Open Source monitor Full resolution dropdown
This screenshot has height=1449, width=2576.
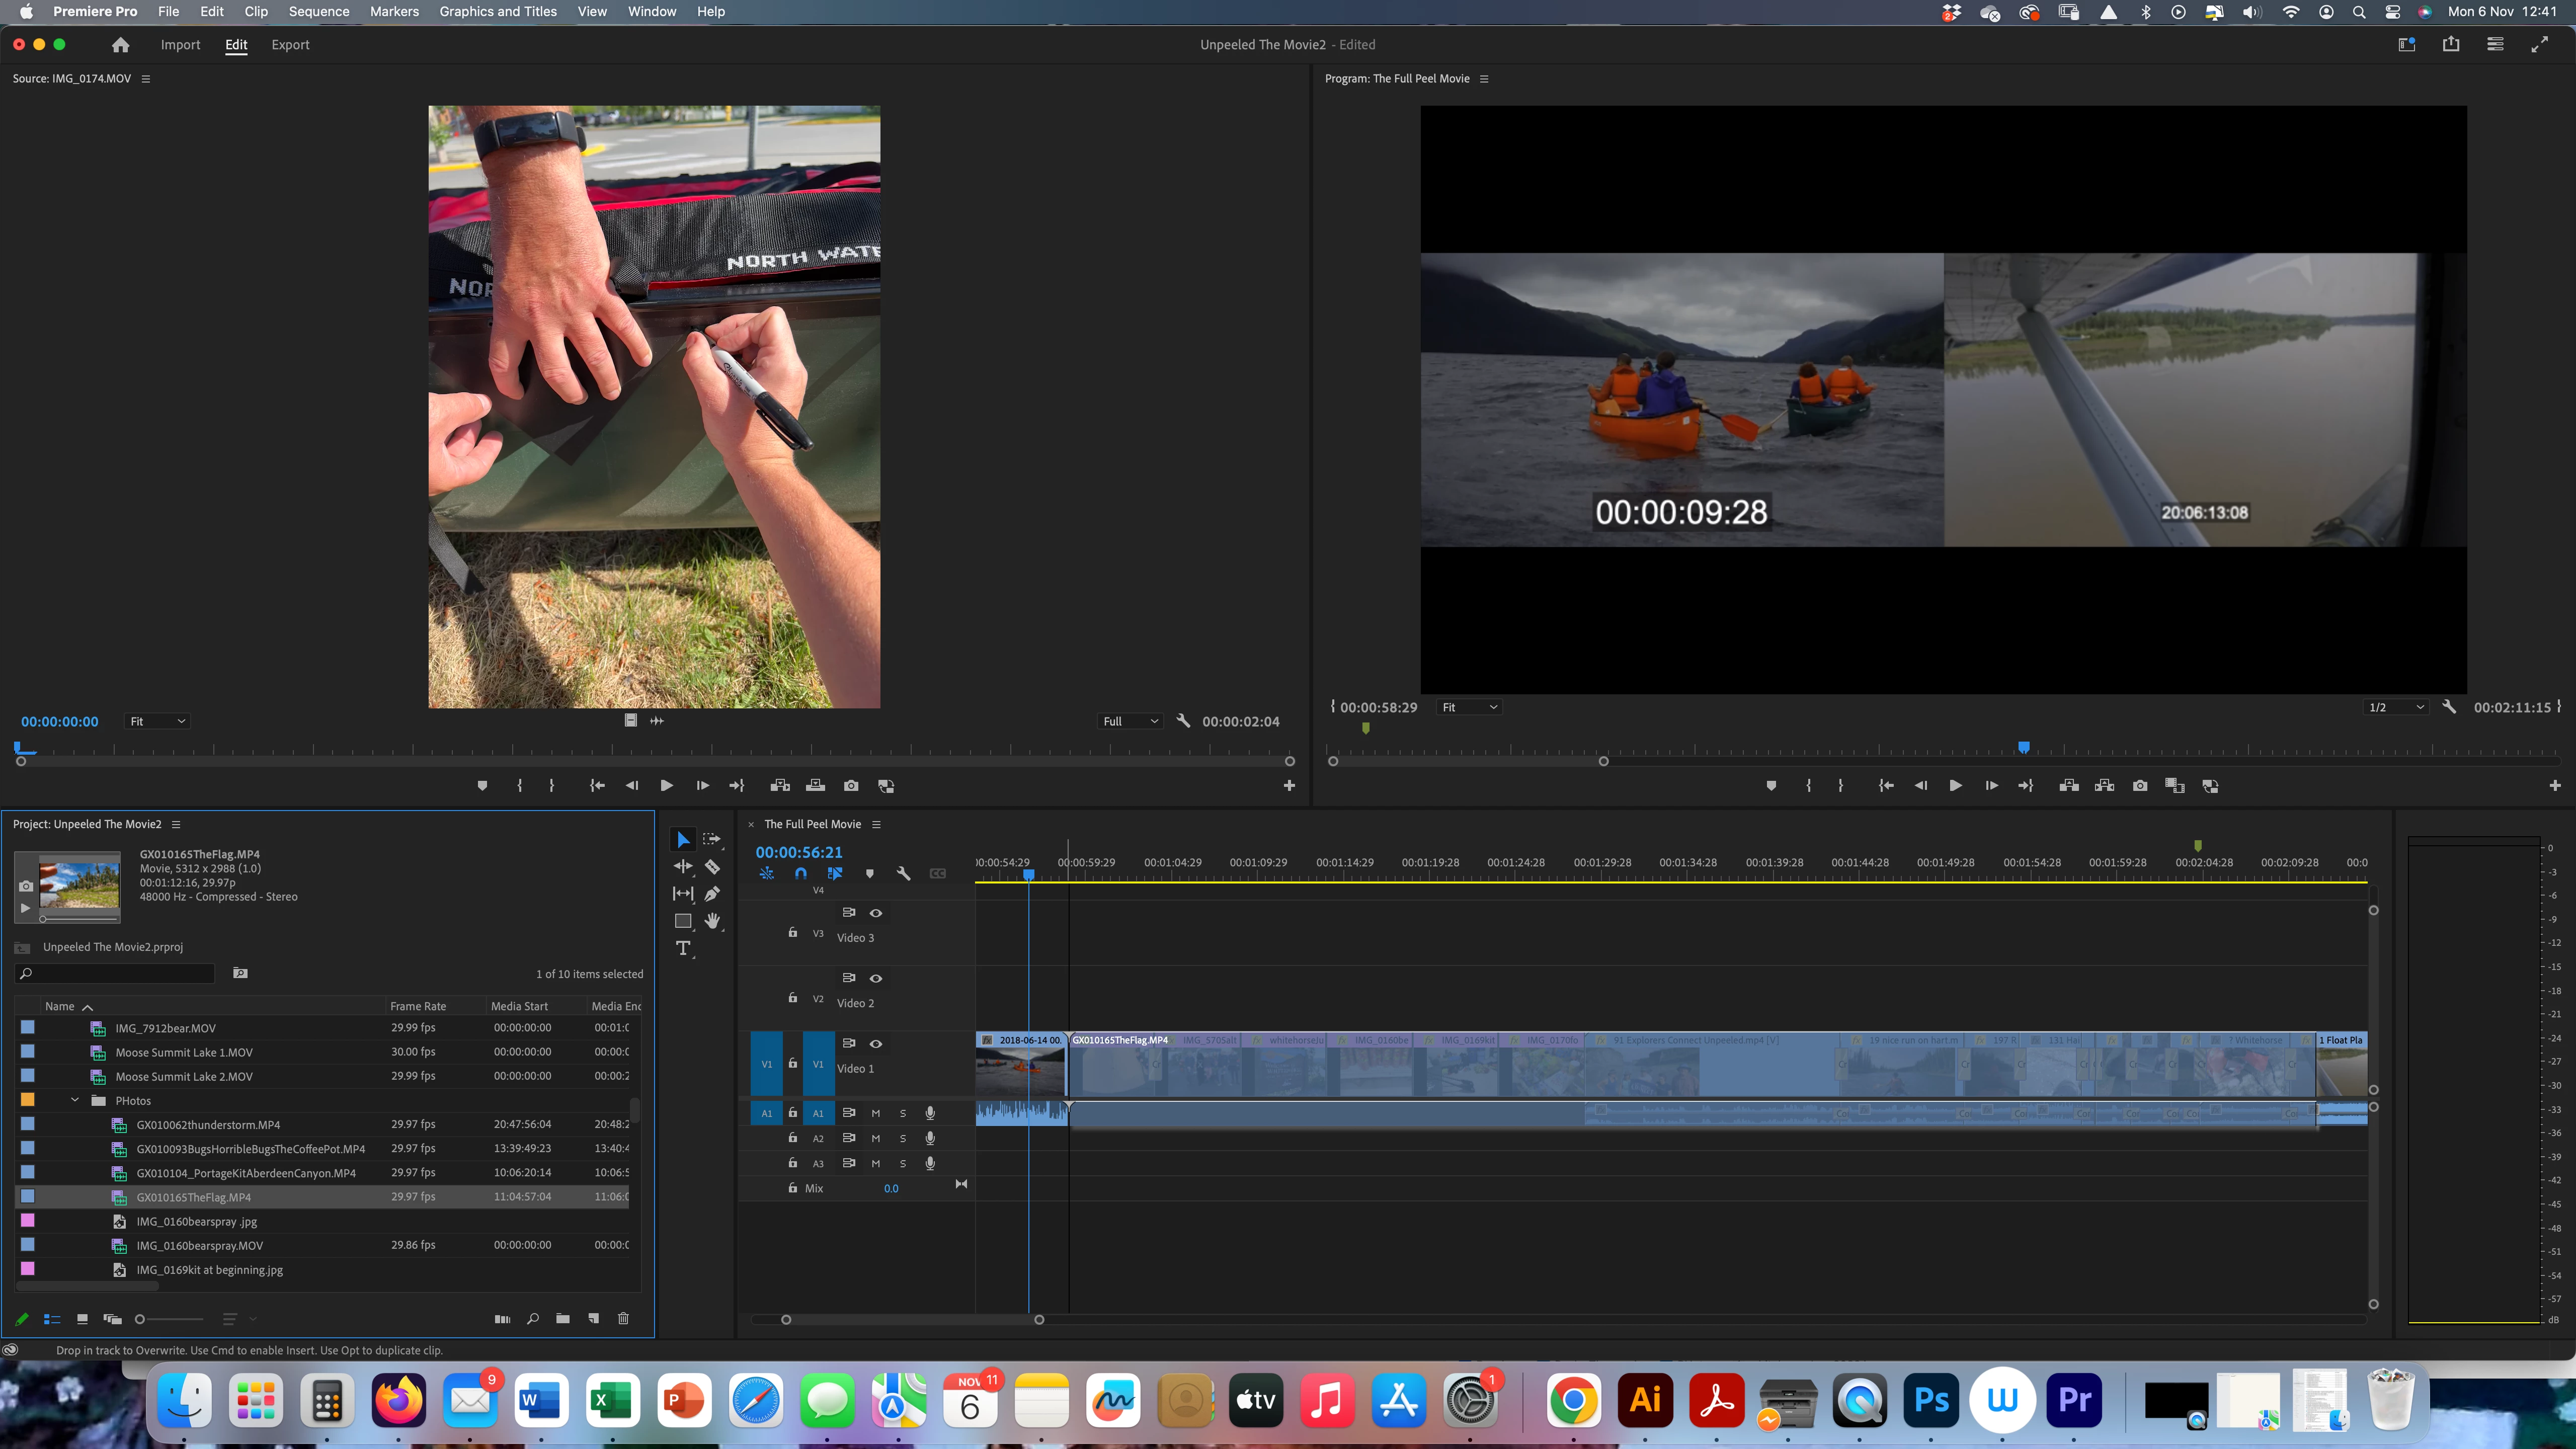coord(1130,721)
